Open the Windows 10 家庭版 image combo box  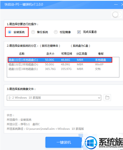(54, 98)
